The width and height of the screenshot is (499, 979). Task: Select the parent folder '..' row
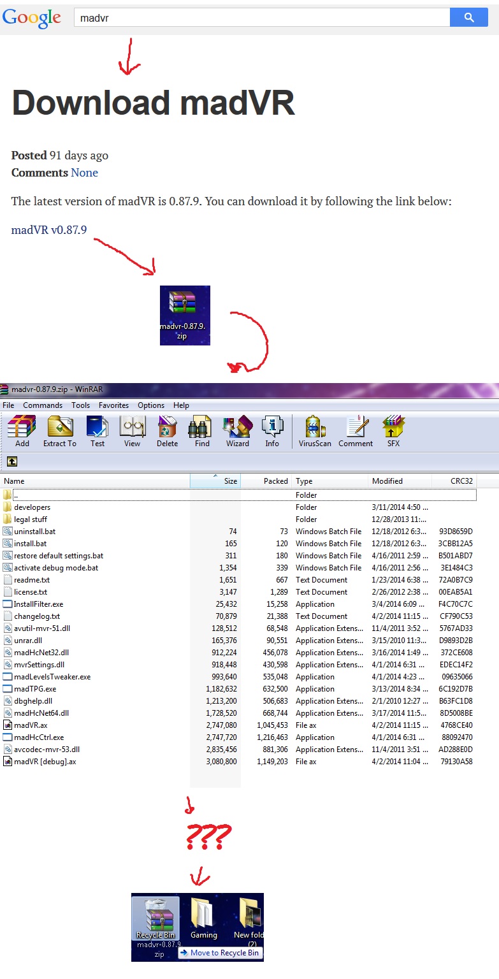coord(238,495)
